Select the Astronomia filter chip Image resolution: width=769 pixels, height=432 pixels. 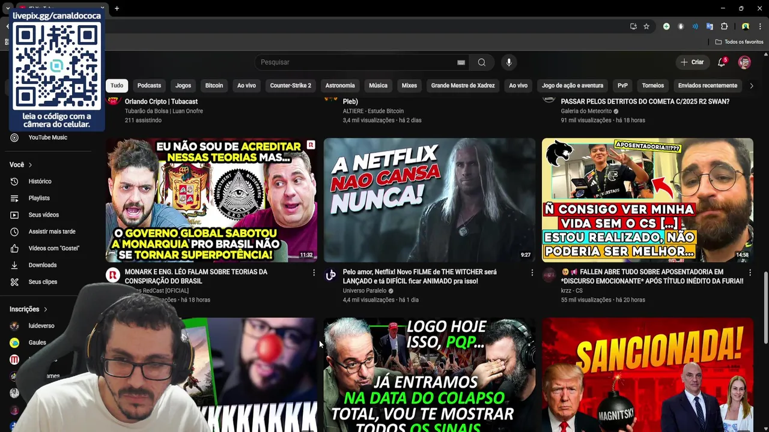click(340, 86)
